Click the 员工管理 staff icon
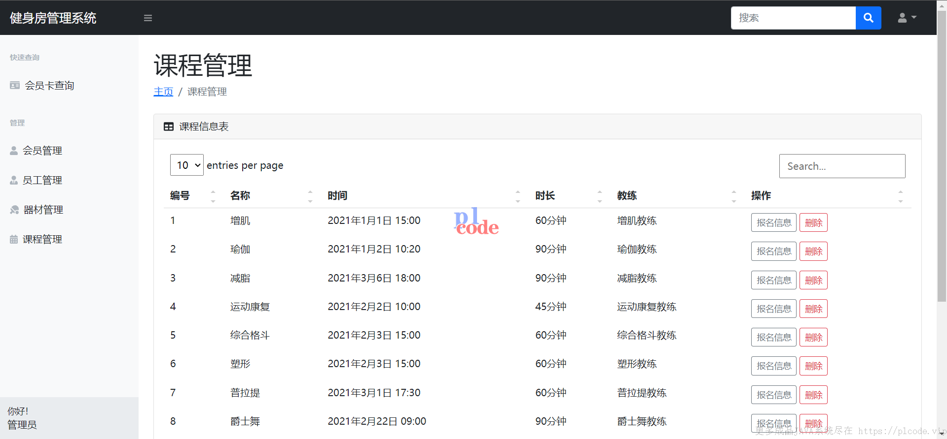Image resolution: width=947 pixels, height=439 pixels. (14, 180)
